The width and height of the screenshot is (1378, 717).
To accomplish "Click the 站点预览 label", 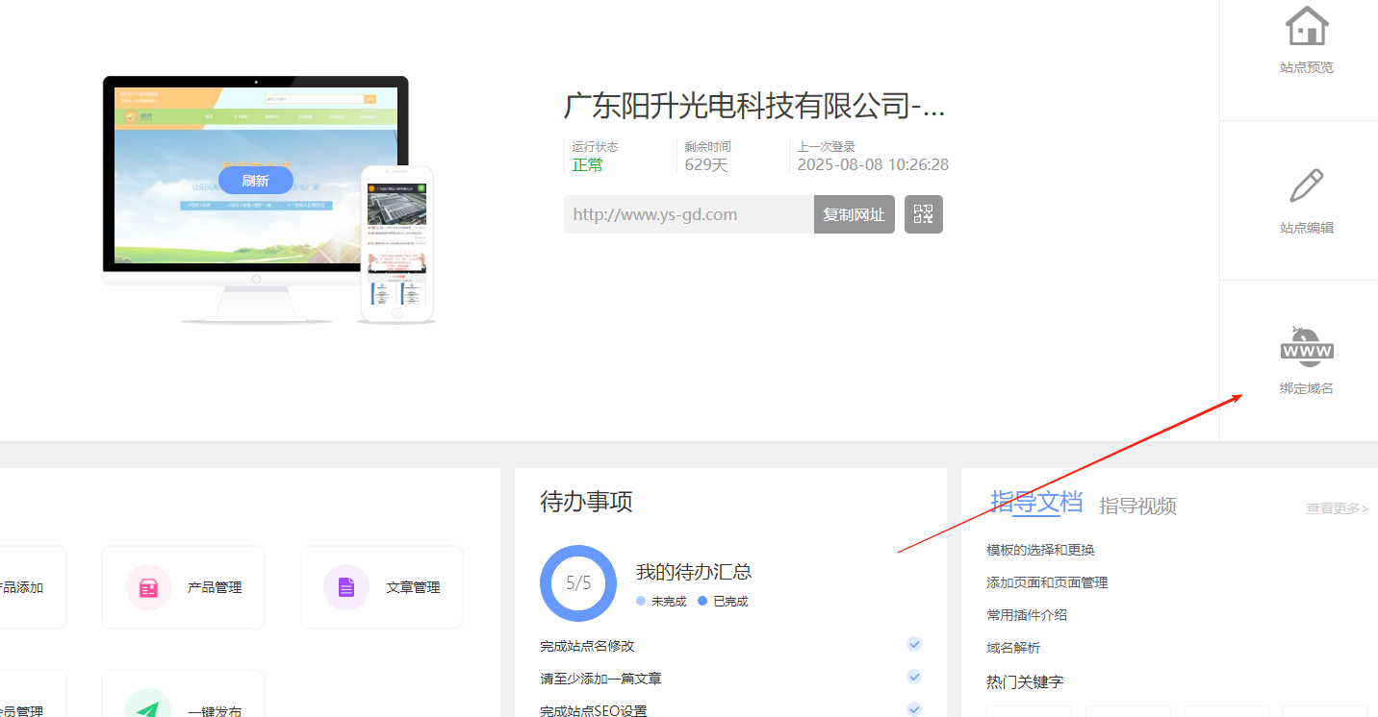I will 1307,67.
